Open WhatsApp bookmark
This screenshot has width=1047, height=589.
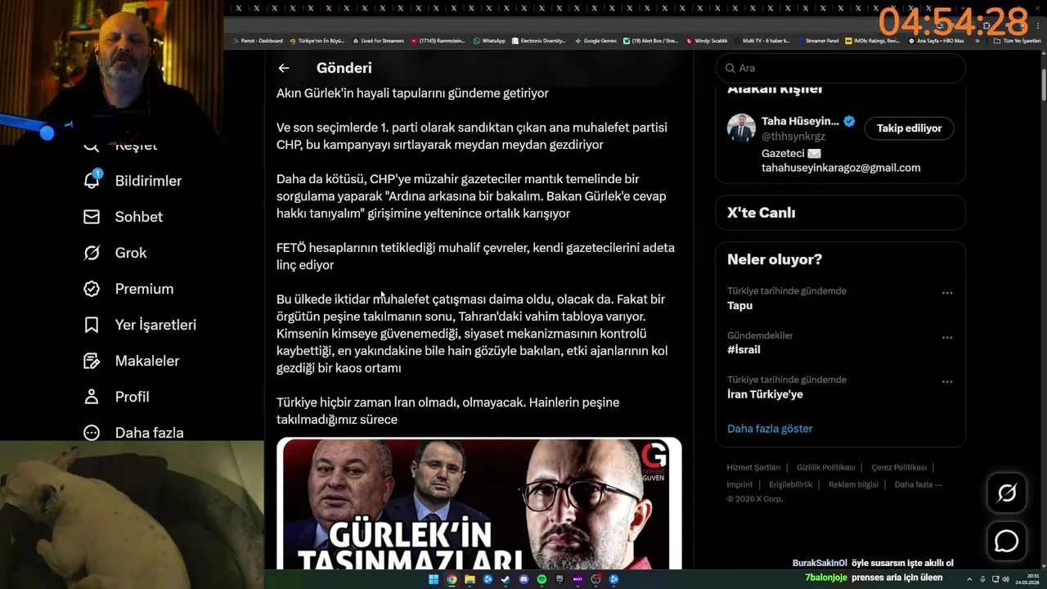[x=489, y=40]
